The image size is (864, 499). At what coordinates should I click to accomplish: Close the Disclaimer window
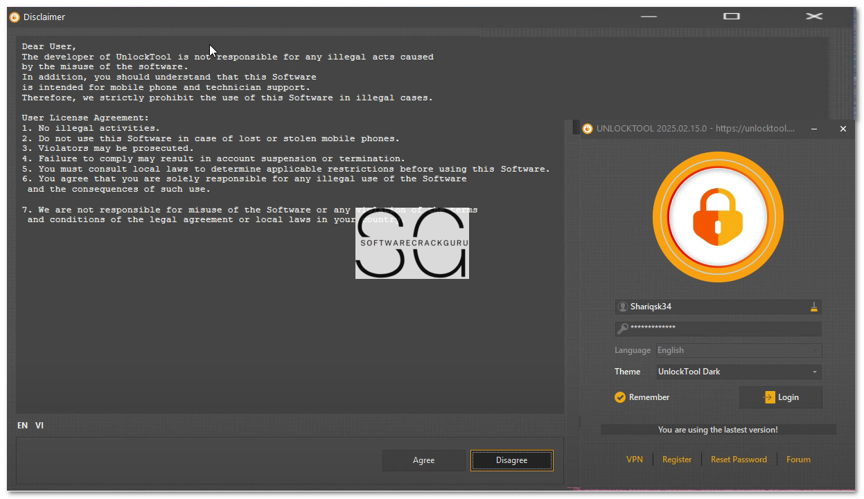[814, 17]
